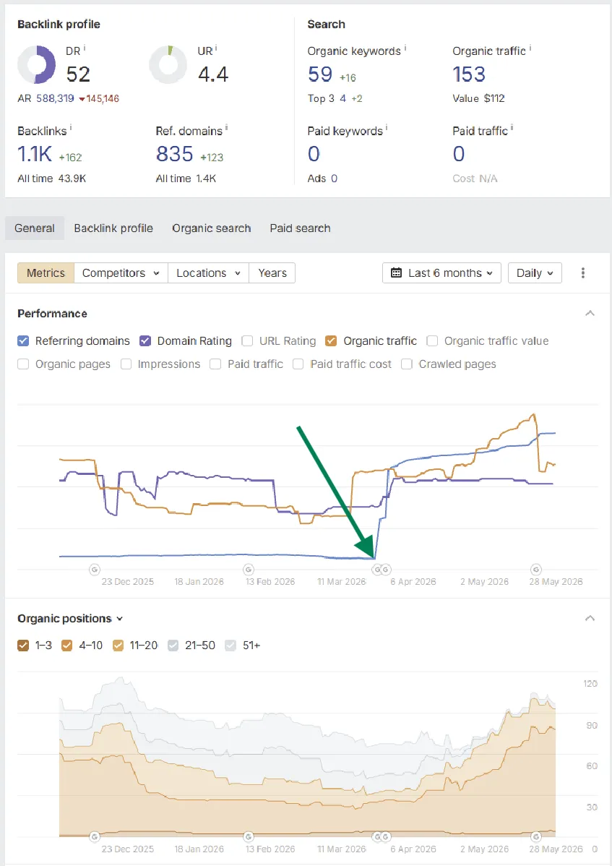Open the Competitors dropdown
The width and height of the screenshot is (612, 866).
click(121, 273)
